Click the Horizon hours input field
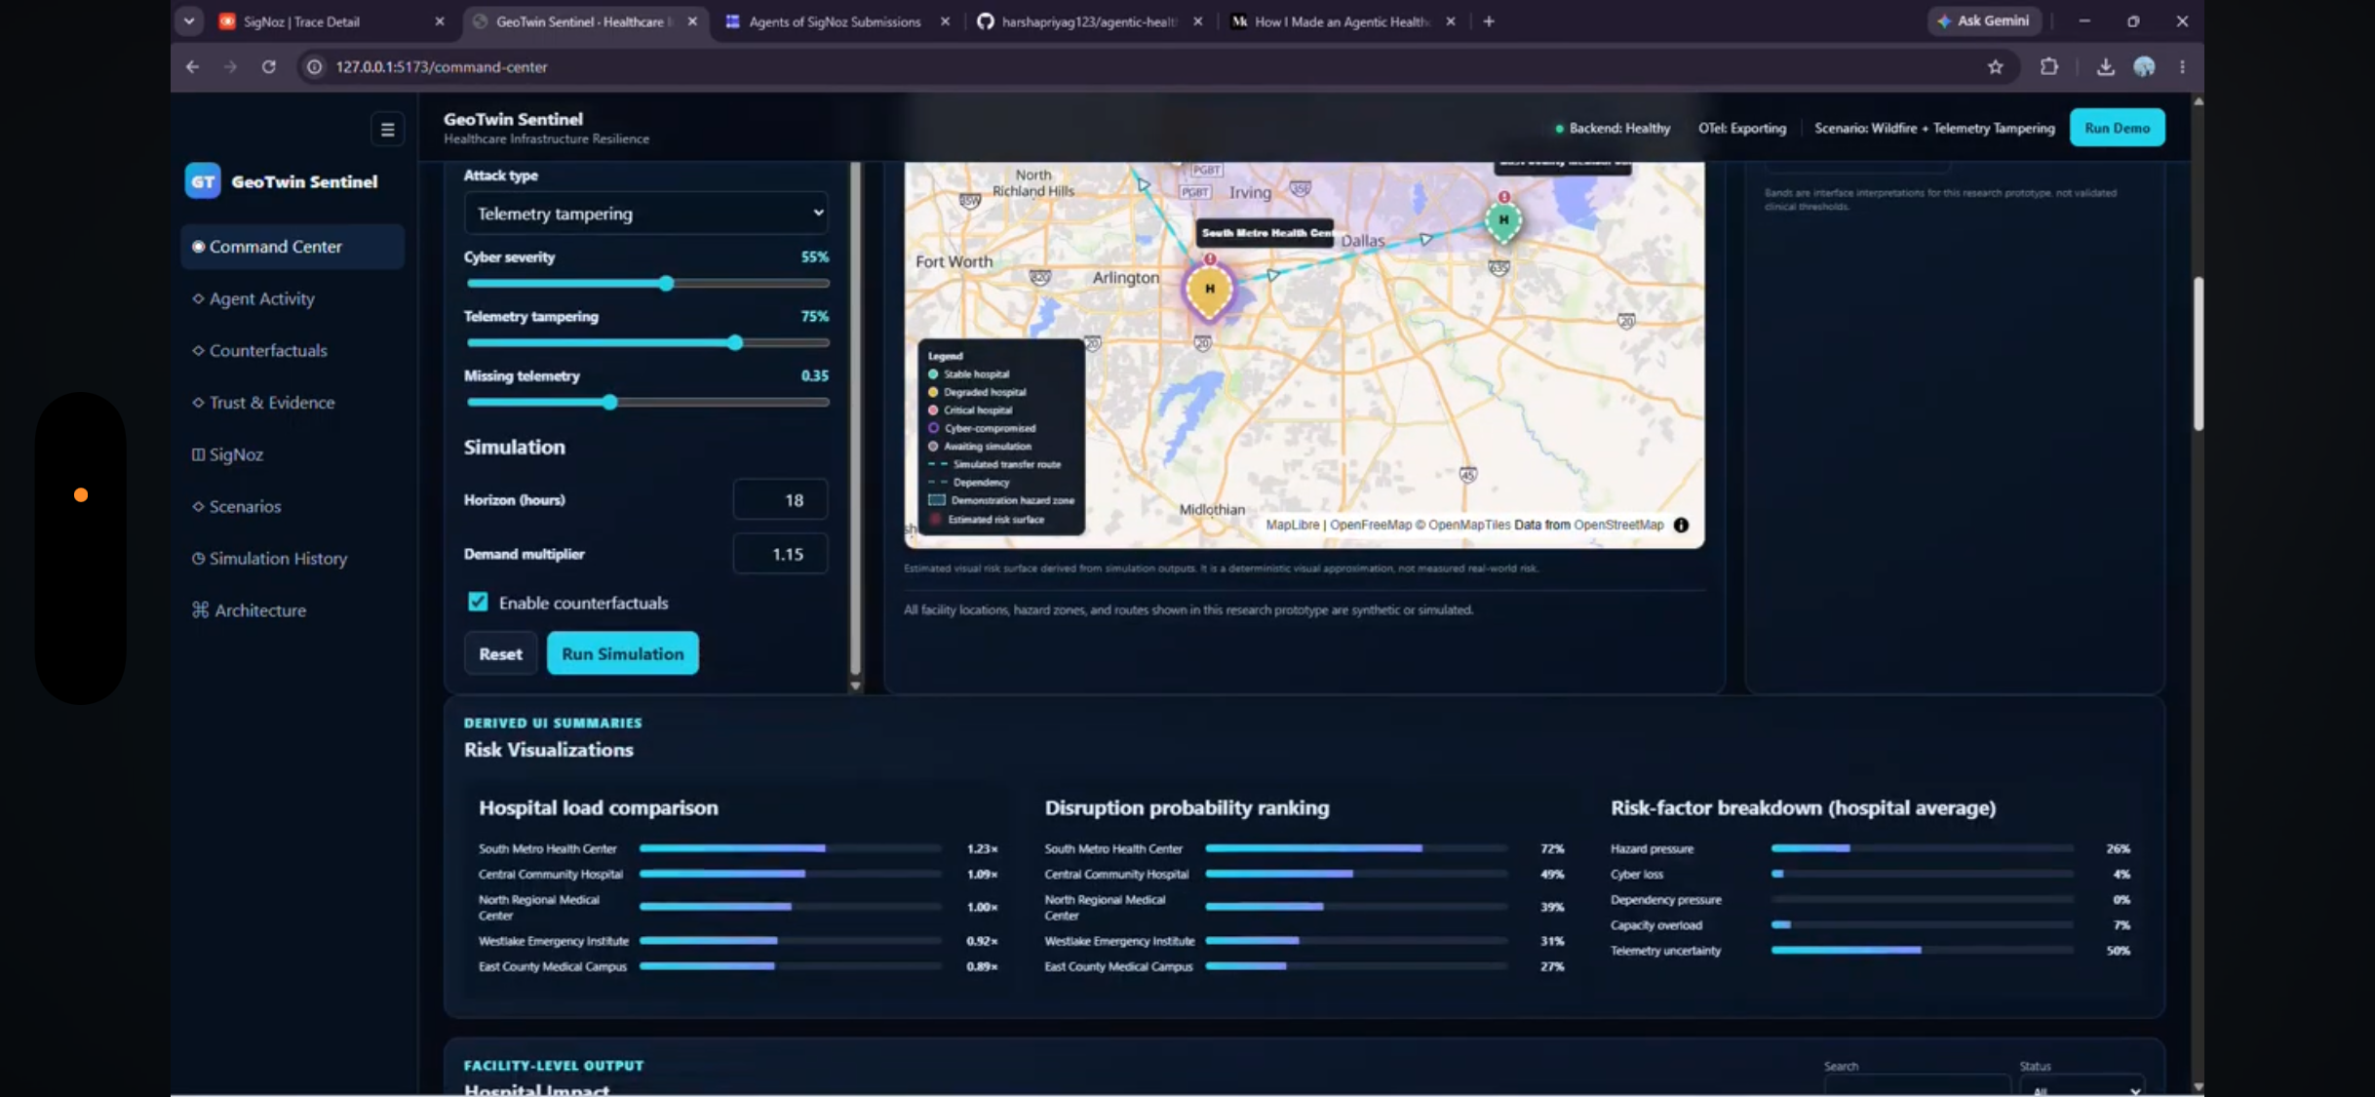 click(780, 499)
